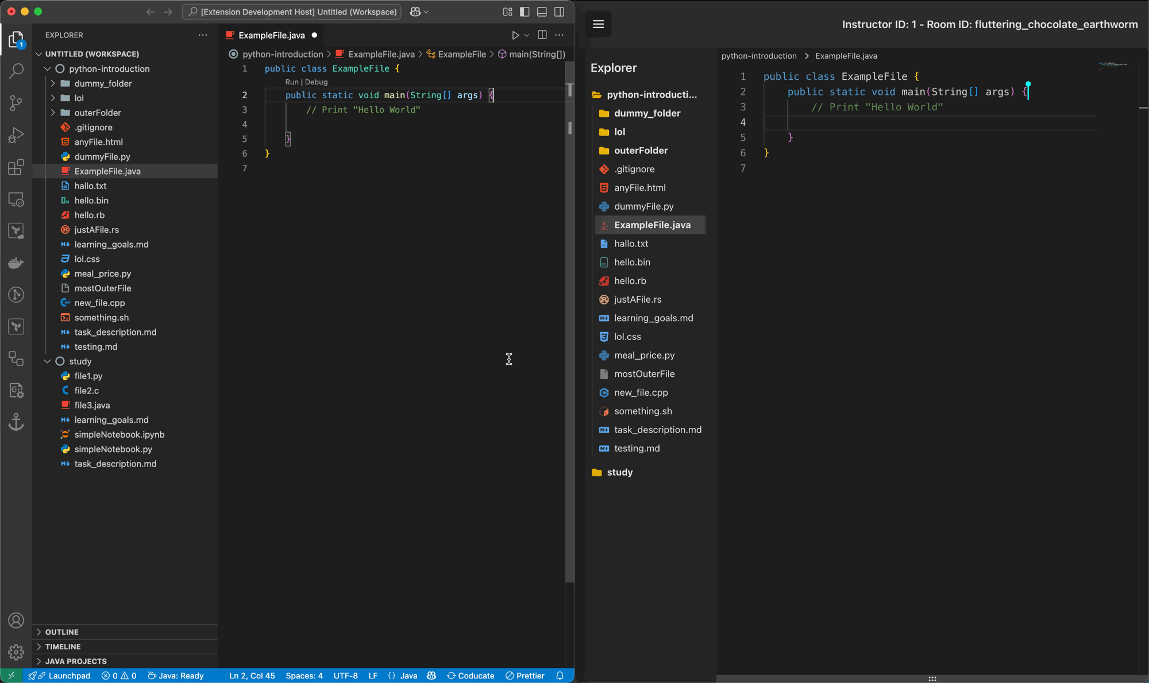The height and width of the screenshot is (683, 1149).
Task: Open the Source Control view
Action: [16, 103]
